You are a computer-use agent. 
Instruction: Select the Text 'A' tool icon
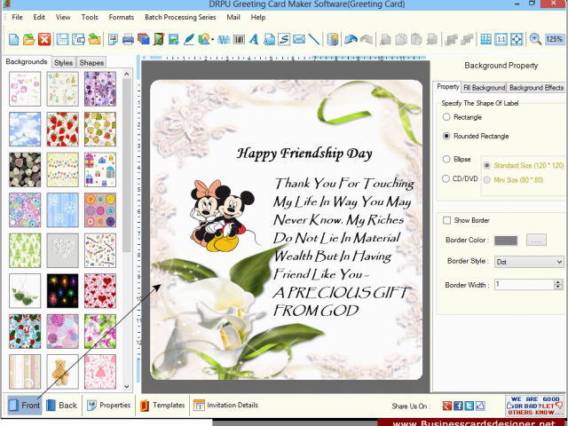pos(254,39)
